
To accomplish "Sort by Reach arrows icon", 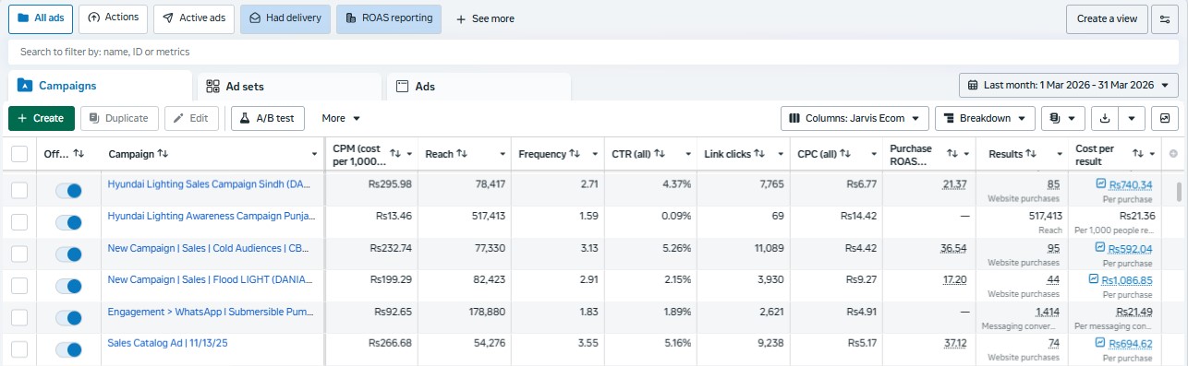I will tap(462, 153).
